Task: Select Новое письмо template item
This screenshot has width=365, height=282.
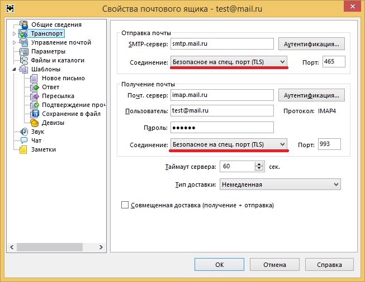Action: 63,78
